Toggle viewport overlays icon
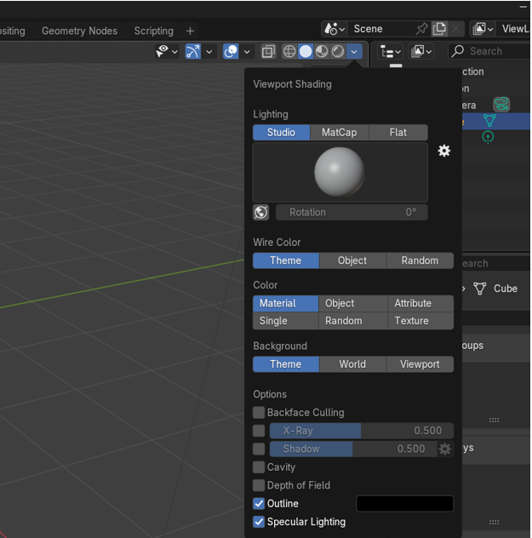This screenshot has height=538, width=532. point(231,52)
